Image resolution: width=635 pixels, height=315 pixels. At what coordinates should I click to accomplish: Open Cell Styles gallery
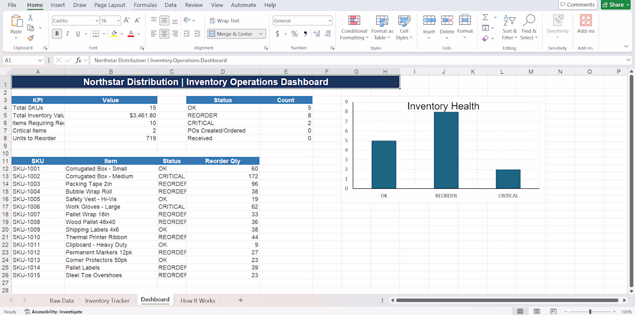click(404, 28)
